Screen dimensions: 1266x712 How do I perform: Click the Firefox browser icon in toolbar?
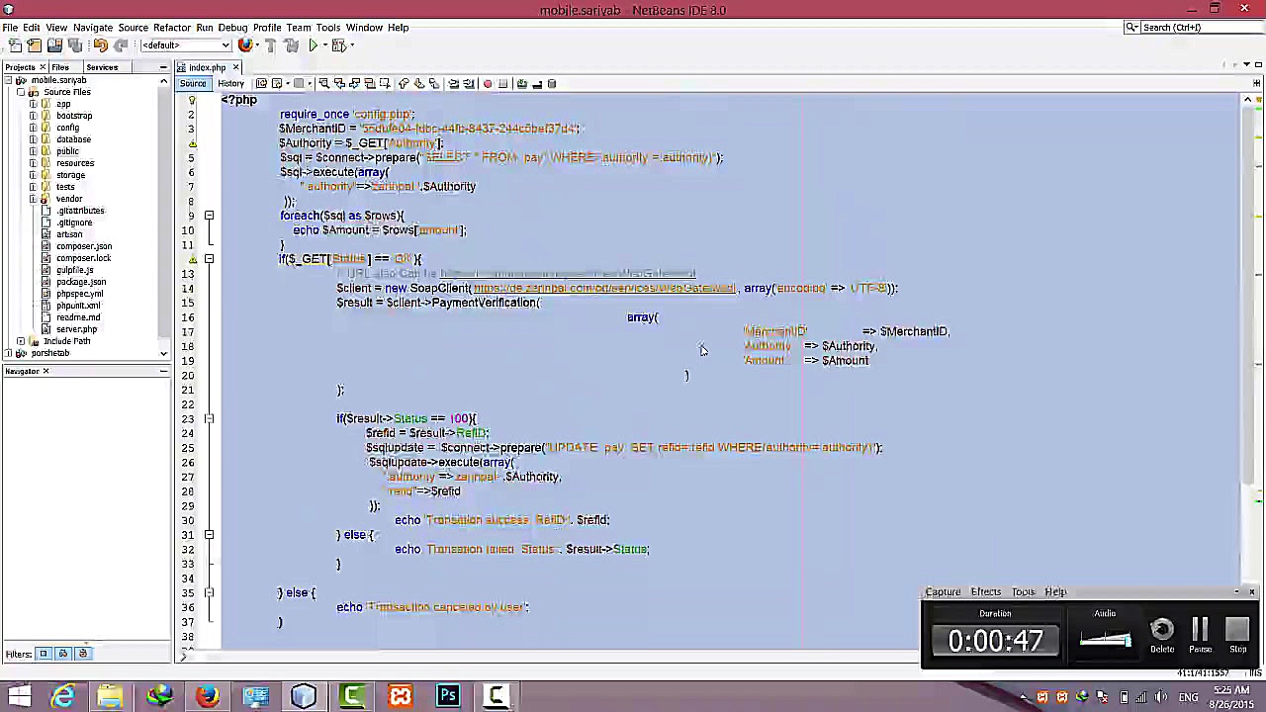[244, 45]
